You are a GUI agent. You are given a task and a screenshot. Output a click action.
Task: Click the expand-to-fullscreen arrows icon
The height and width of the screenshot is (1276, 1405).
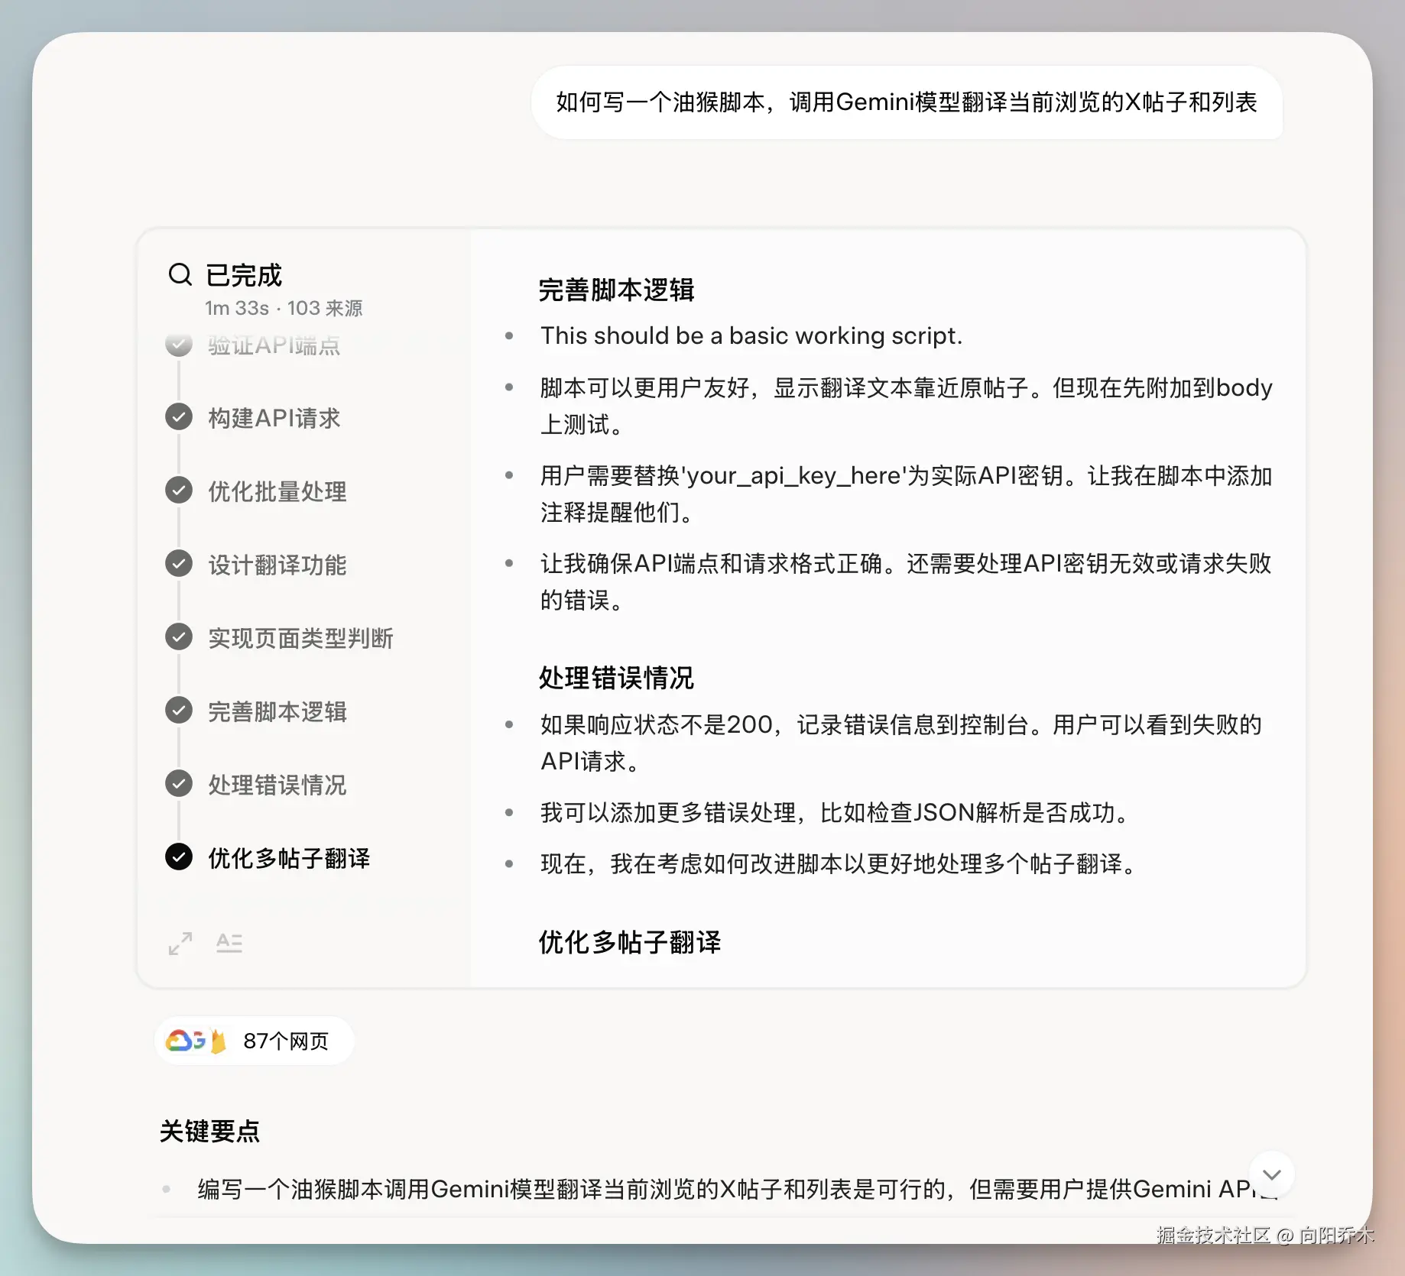point(180,944)
